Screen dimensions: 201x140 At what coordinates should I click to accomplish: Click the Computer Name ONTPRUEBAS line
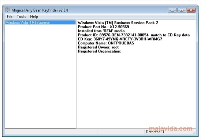point(106,43)
